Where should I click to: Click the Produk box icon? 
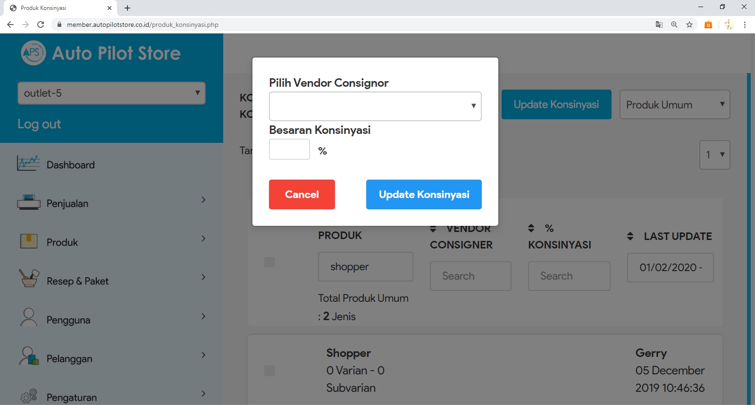point(28,241)
